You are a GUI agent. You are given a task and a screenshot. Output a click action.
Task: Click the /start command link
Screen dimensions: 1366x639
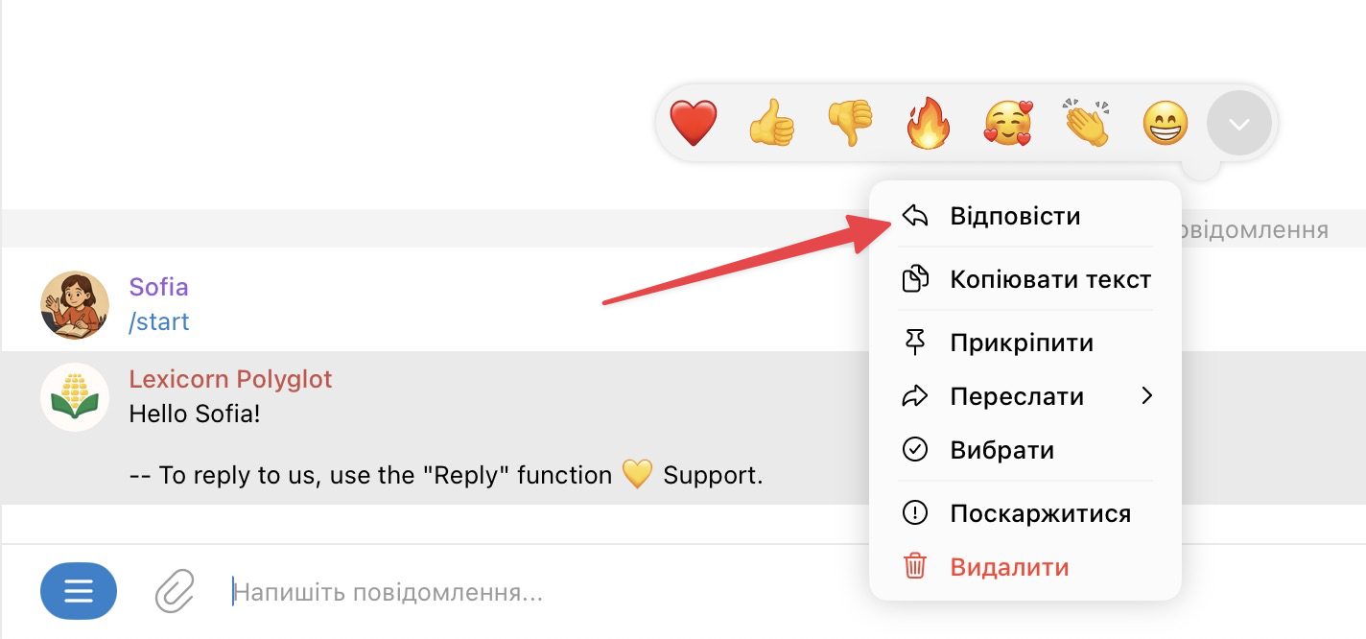(159, 321)
